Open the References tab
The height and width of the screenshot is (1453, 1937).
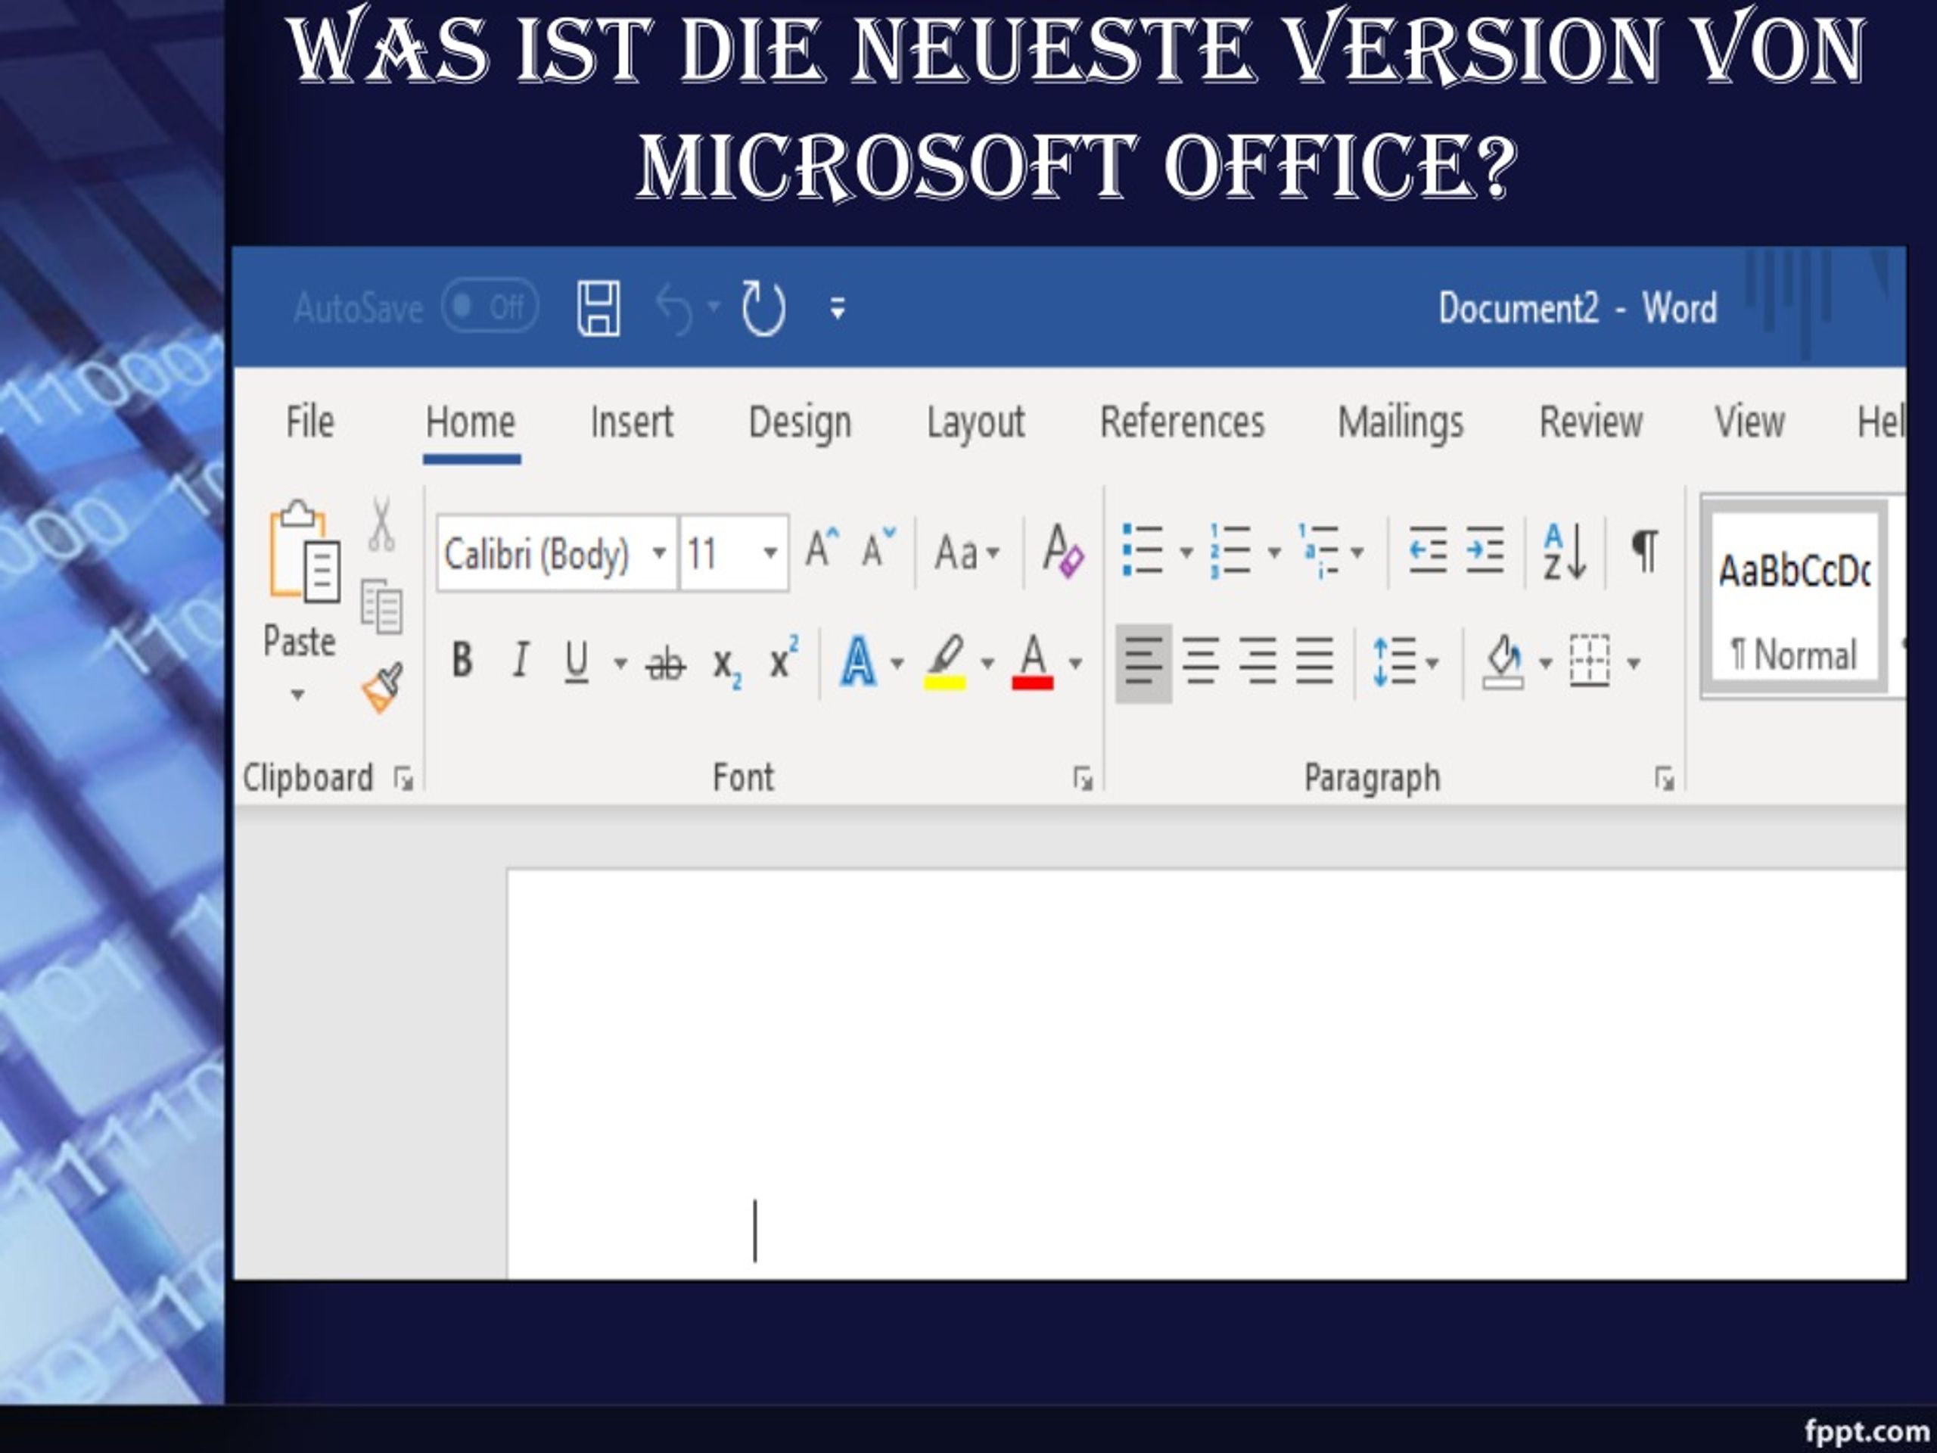(x=1182, y=422)
